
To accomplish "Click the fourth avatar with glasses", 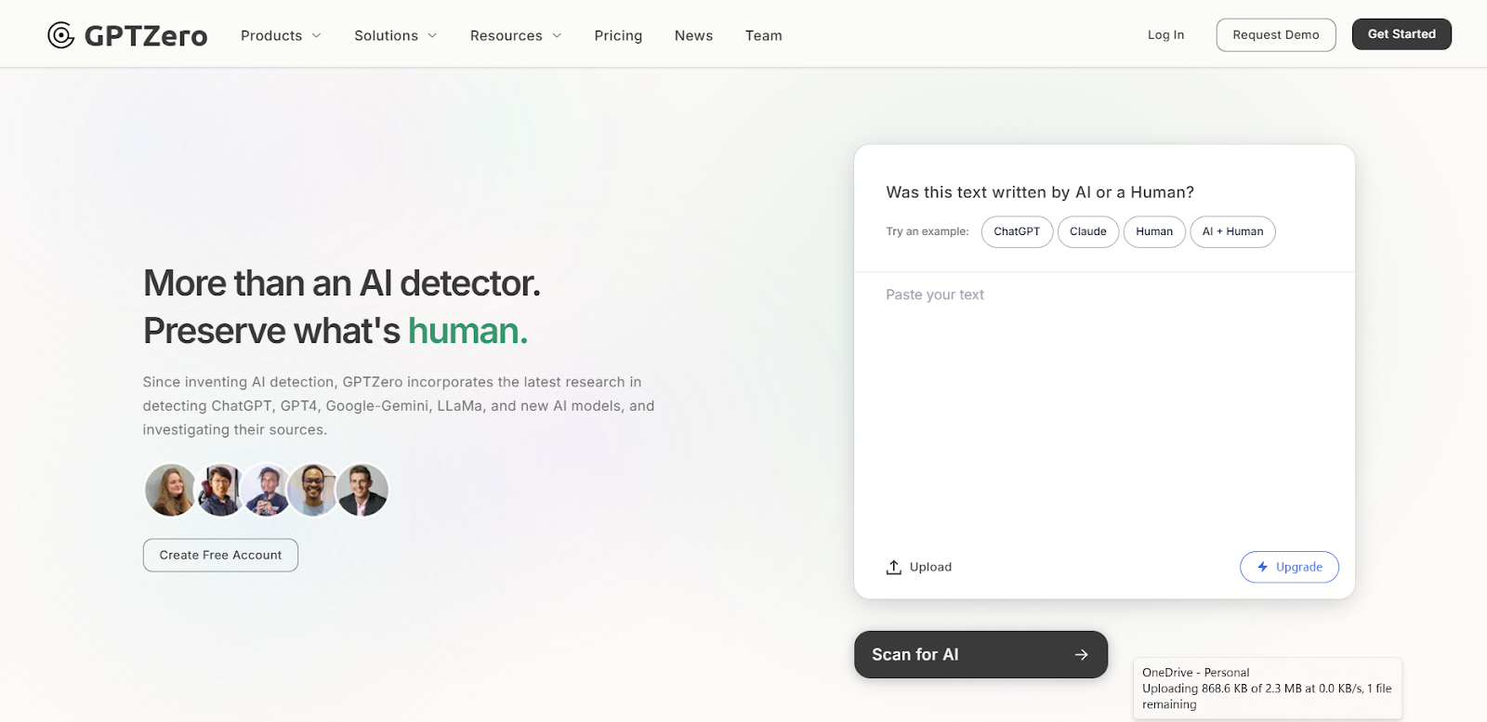I will point(314,490).
